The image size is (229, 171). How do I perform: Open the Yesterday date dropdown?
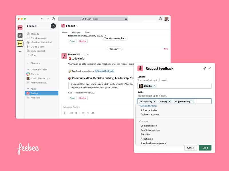point(115,49)
